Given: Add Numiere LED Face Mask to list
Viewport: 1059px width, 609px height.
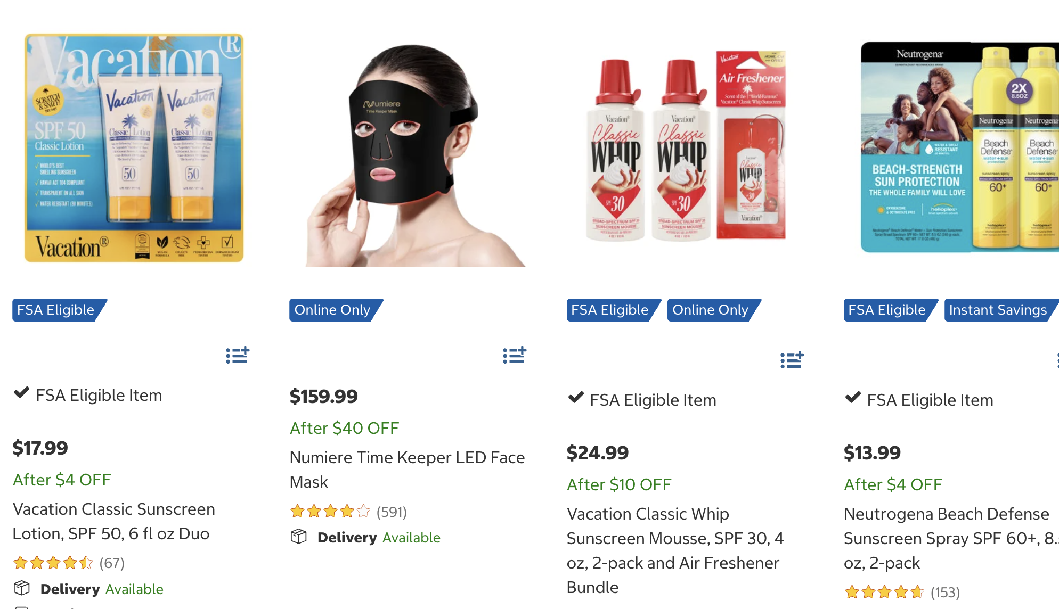Looking at the screenshot, I should (x=515, y=355).
